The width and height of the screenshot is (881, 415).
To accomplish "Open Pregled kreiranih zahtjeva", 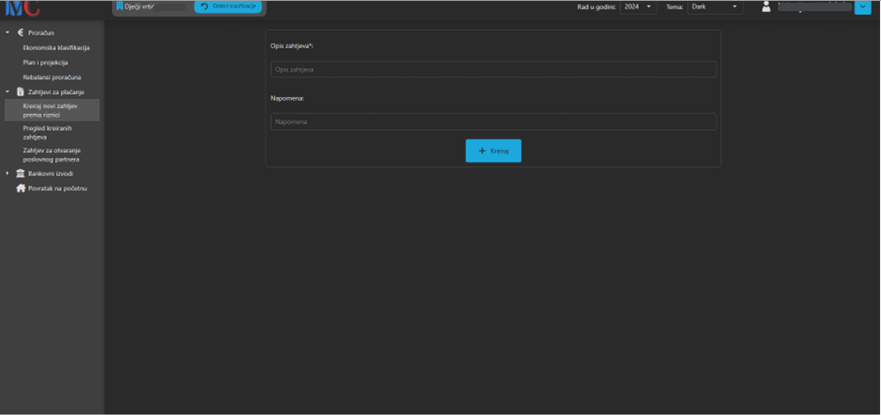I will coord(47,133).
